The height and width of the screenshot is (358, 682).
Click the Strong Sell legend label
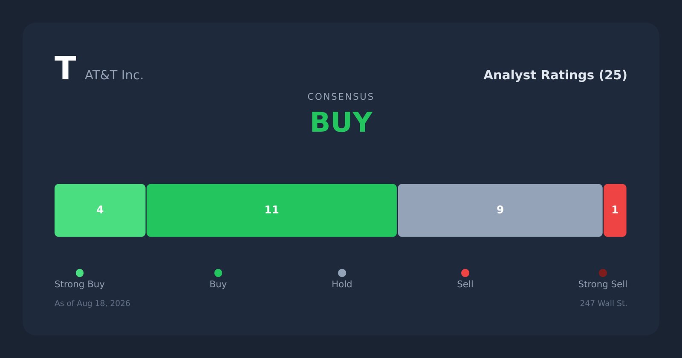click(x=603, y=284)
